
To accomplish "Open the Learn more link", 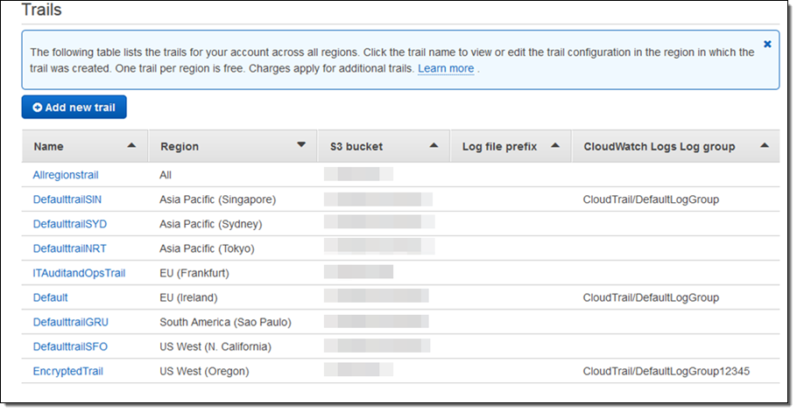I will 445,68.
